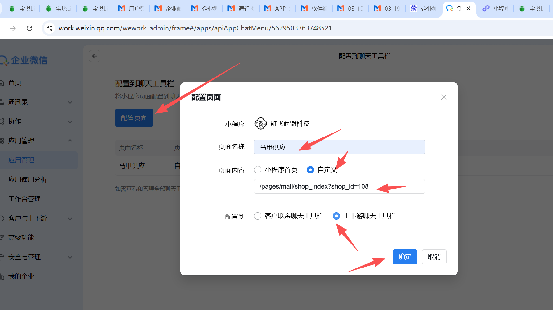This screenshot has height=310, width=553.
Task: Expand the 客户与上下游 sidebar section
Action: (37, 218)
